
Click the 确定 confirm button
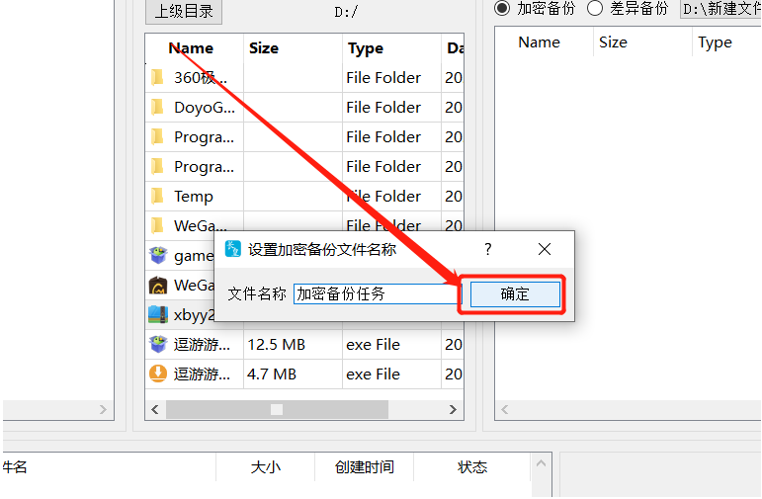pyautogui.click(x=515, y=293)
